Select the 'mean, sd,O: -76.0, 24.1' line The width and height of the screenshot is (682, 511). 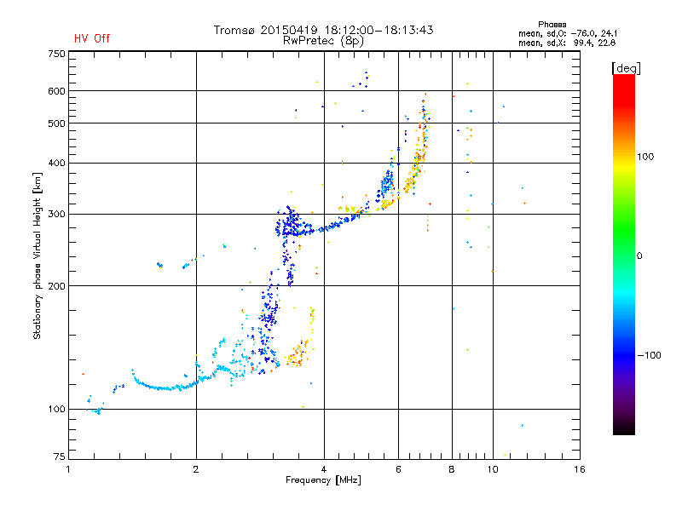(x=568, y=33)
